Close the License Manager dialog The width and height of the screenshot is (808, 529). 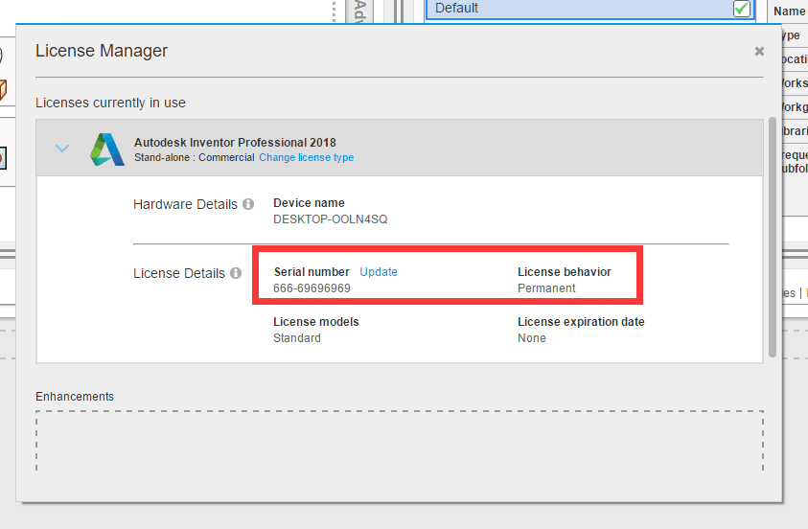tap(759, 51)
